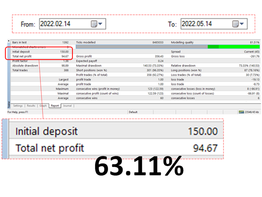The width and height of the screenshot is (262, 197).
Task: Open the To date calendar picker
Action: pos(235,24)
